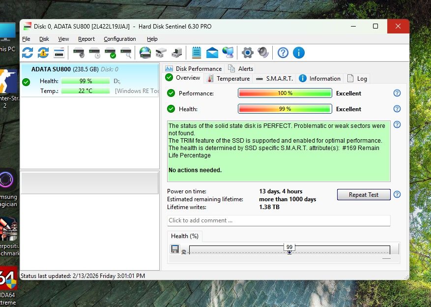The image size is (431, 307).
Task: Open the This PC desktop icon
Action: 7,37
